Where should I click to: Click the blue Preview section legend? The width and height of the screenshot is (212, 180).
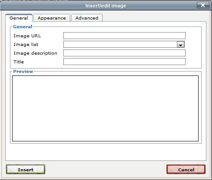(x=23, y=71)
